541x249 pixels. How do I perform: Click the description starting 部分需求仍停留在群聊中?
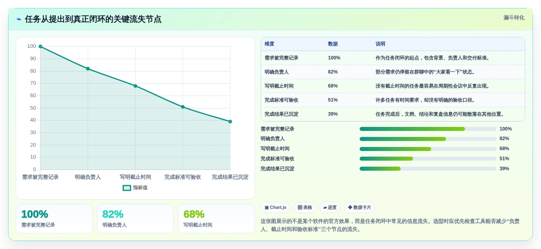click(x=426, y=72)
